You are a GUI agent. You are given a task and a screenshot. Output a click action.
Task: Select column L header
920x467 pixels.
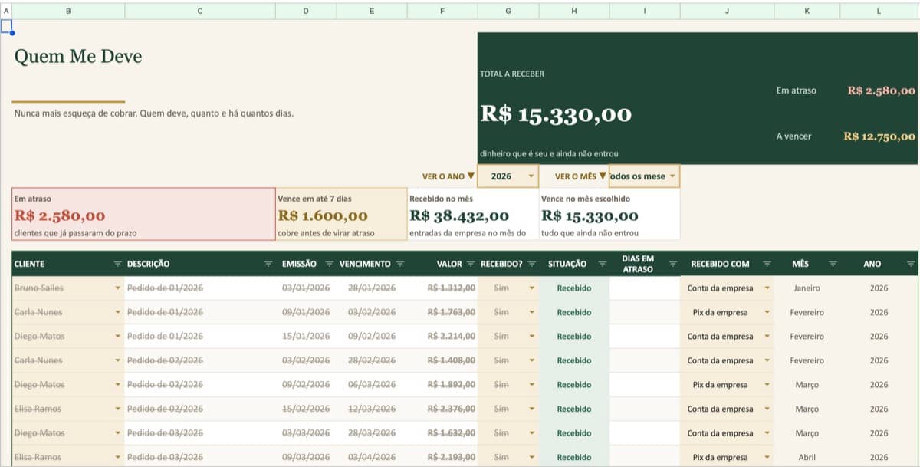pyautogui.click(x=879, y=12)
